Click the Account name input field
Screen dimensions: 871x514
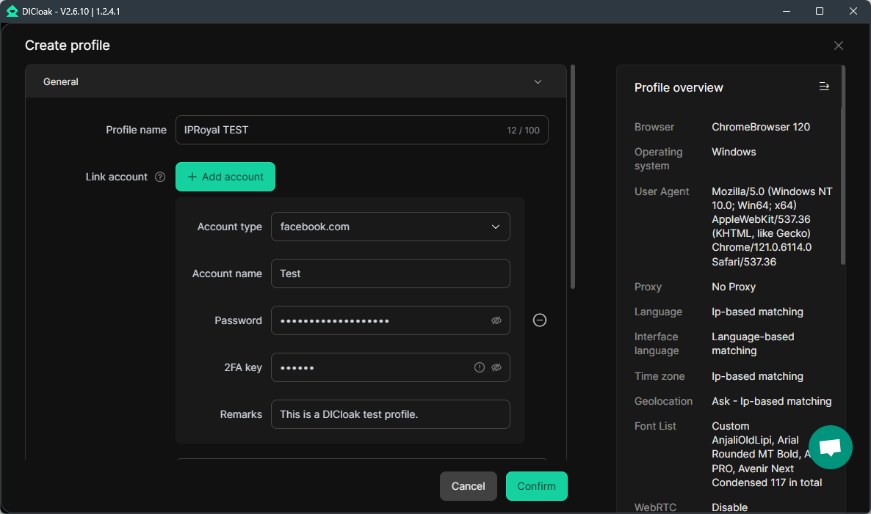point(391,273)
